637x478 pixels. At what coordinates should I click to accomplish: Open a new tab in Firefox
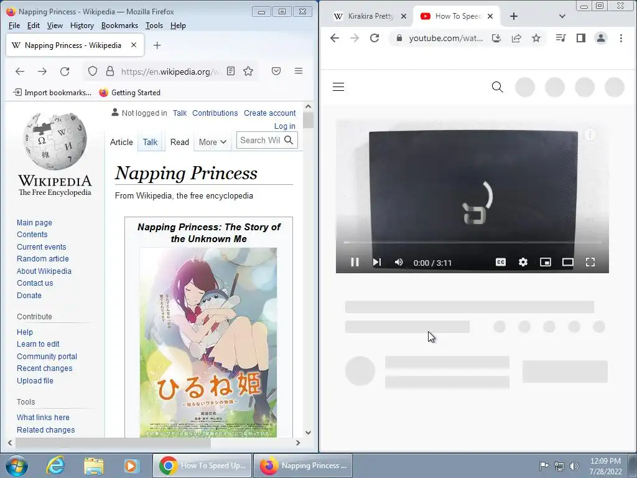[157, 45]
